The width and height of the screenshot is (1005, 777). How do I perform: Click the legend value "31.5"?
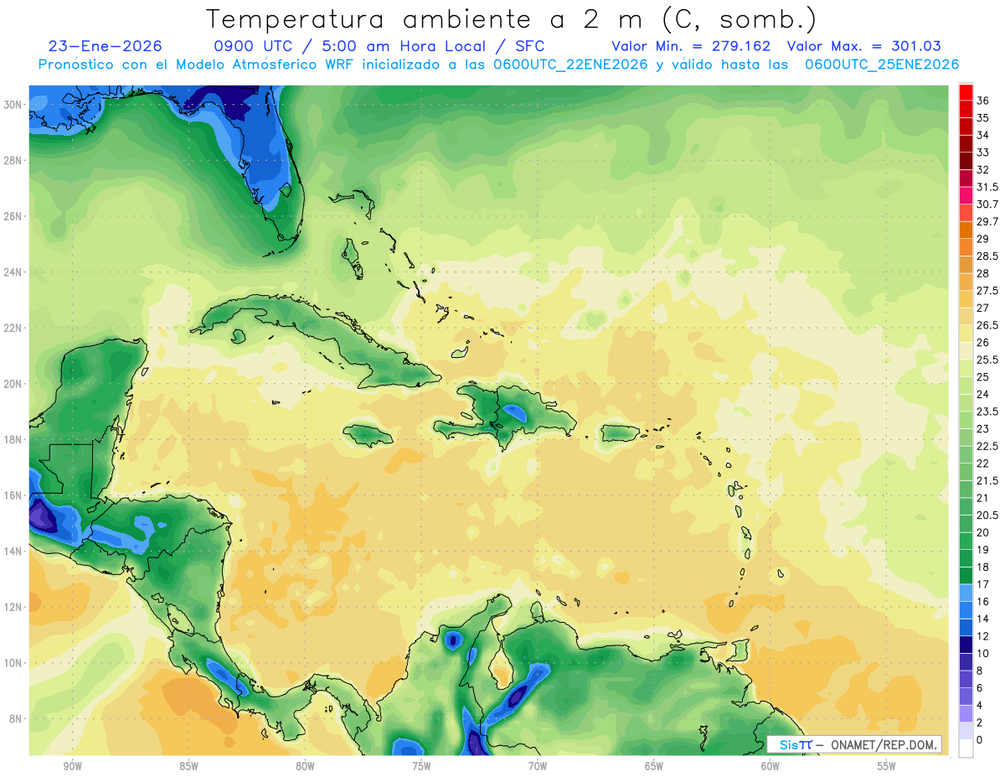(x=987, y=187)
